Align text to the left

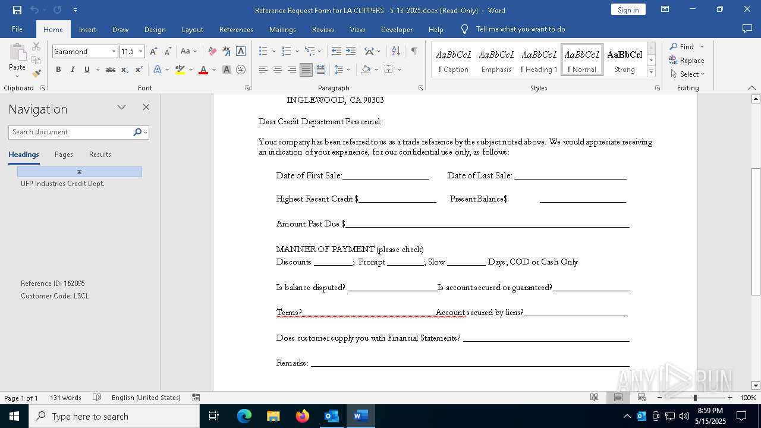263,70
